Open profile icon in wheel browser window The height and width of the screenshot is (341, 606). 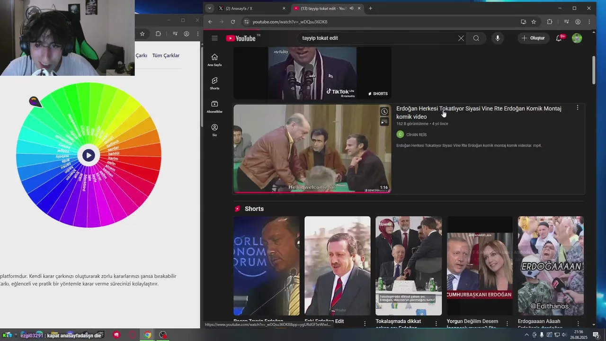[187, 34]
